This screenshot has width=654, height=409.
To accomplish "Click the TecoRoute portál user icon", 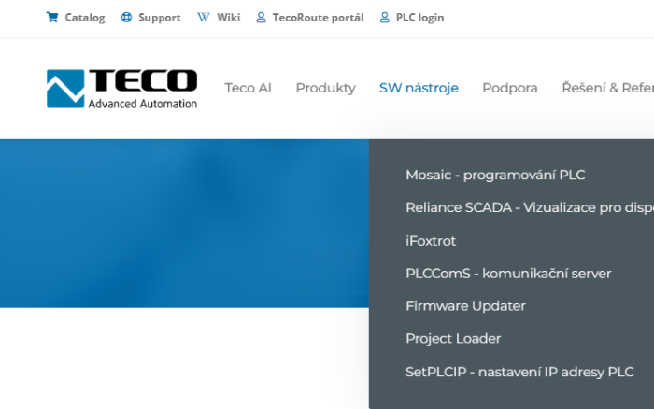I will pyautogui.click(x=261, y=17).
